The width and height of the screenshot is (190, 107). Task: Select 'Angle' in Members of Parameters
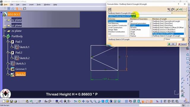(133, 32)
